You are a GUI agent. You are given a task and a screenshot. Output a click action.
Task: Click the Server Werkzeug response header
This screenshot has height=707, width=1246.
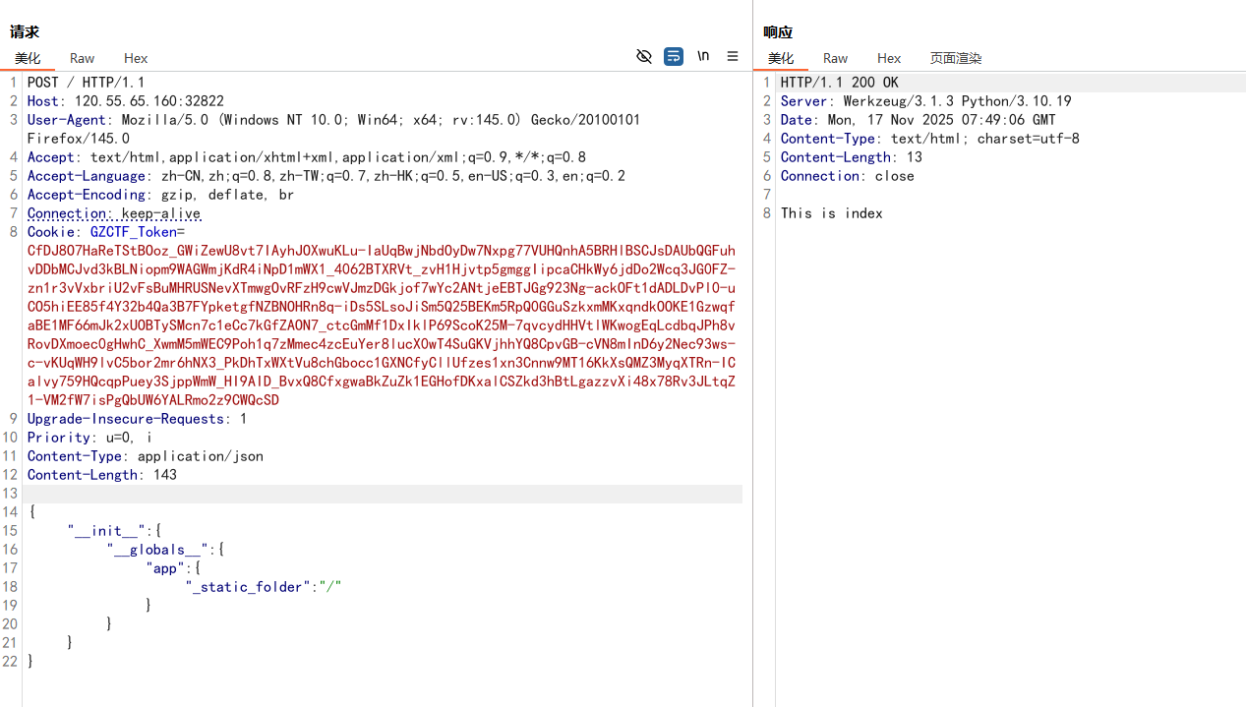coord(925,101)
